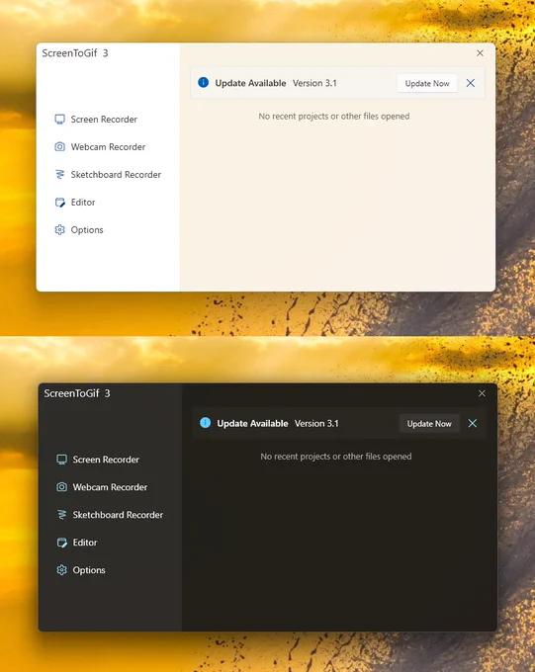Click Update Now in the light window
Viewport: 535px width, 672px height.
point(427,83)
